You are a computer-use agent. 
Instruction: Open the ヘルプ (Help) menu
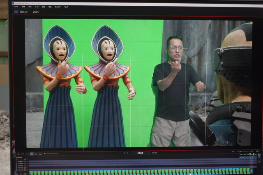[66, 7]
